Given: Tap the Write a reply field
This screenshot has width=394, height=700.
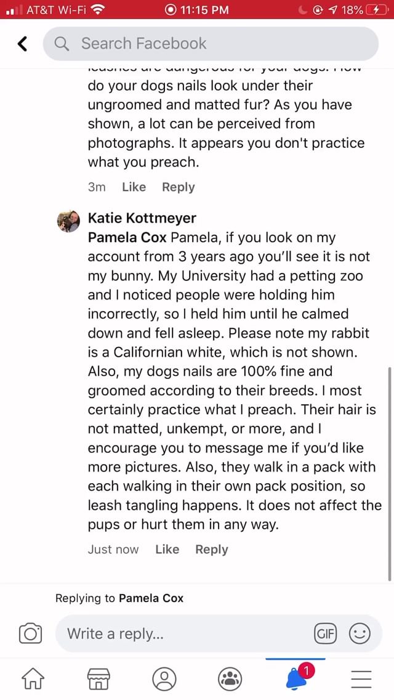Looking at the screenshot, I should point(185,633).
